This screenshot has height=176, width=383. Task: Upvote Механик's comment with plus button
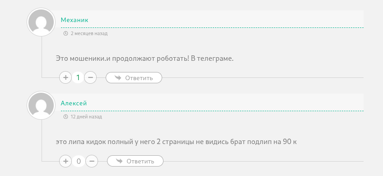pyautogui.click(x=65, y=78)
